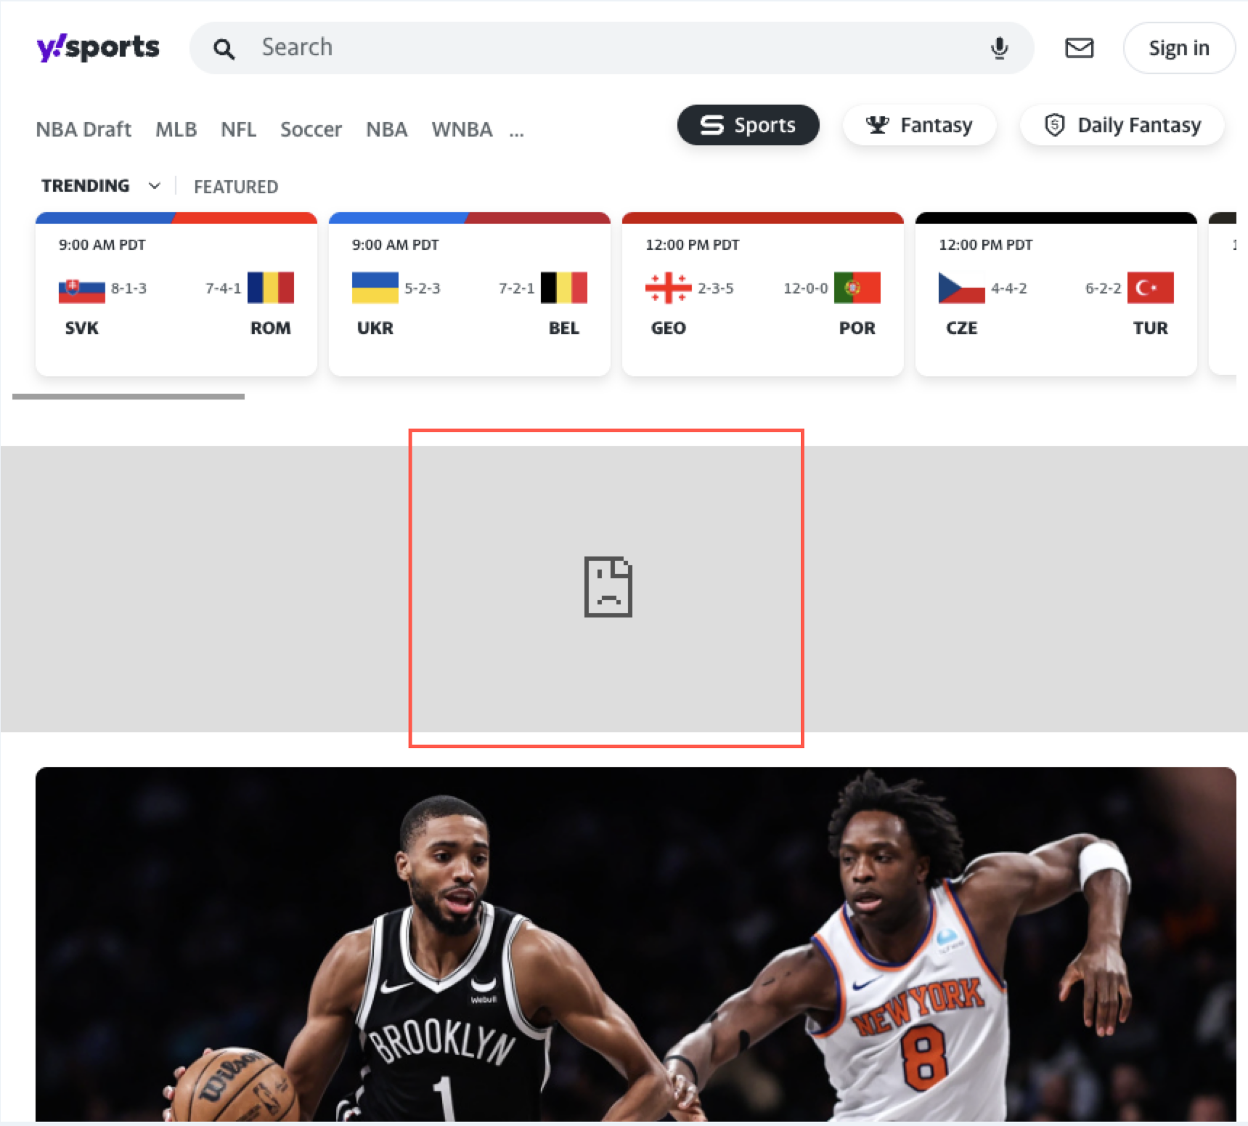The image size is (1248, 1126).
Task: Click the Ukraine flag icon
Action: 375,288
